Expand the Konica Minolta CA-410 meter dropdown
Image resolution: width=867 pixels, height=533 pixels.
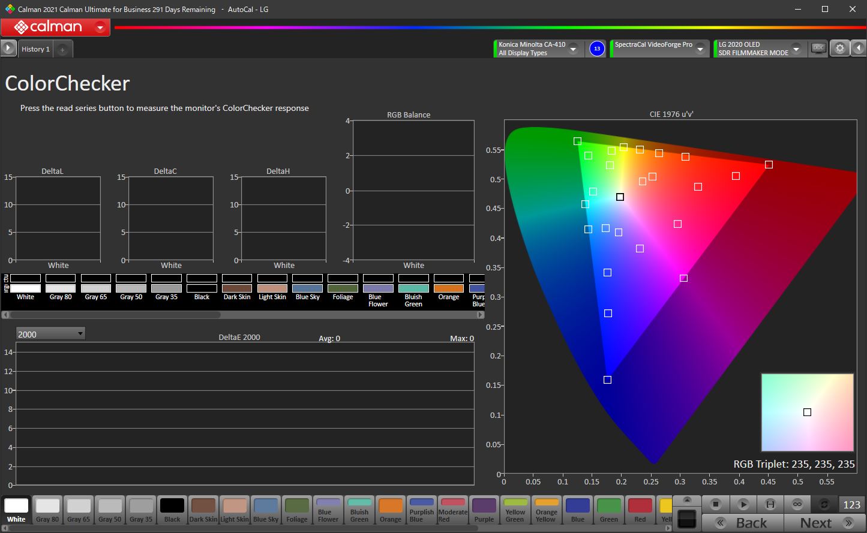tap(574, 49)
